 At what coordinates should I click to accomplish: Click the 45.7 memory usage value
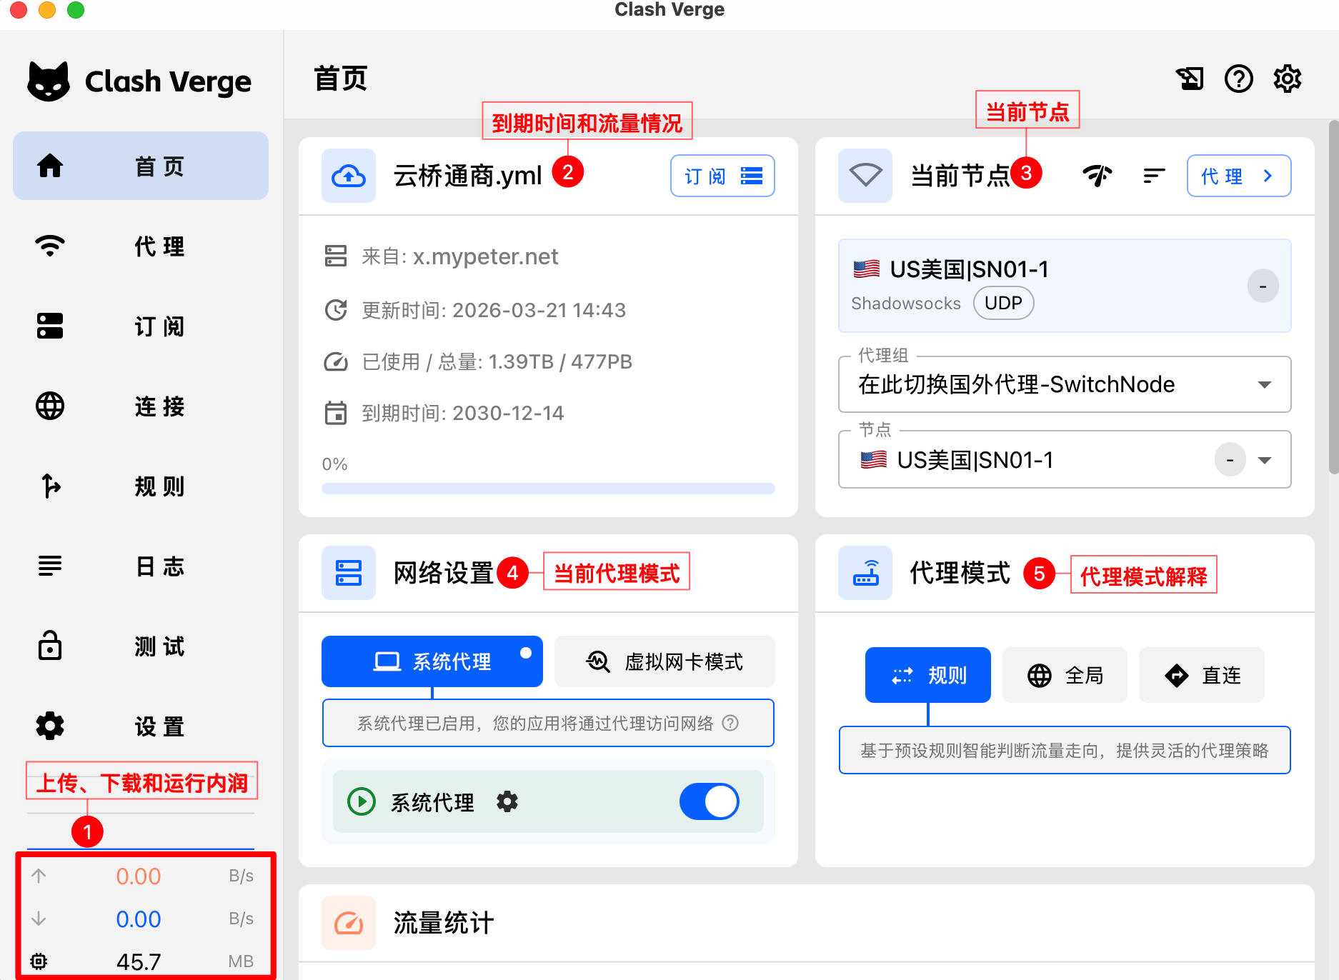(139, 961)
